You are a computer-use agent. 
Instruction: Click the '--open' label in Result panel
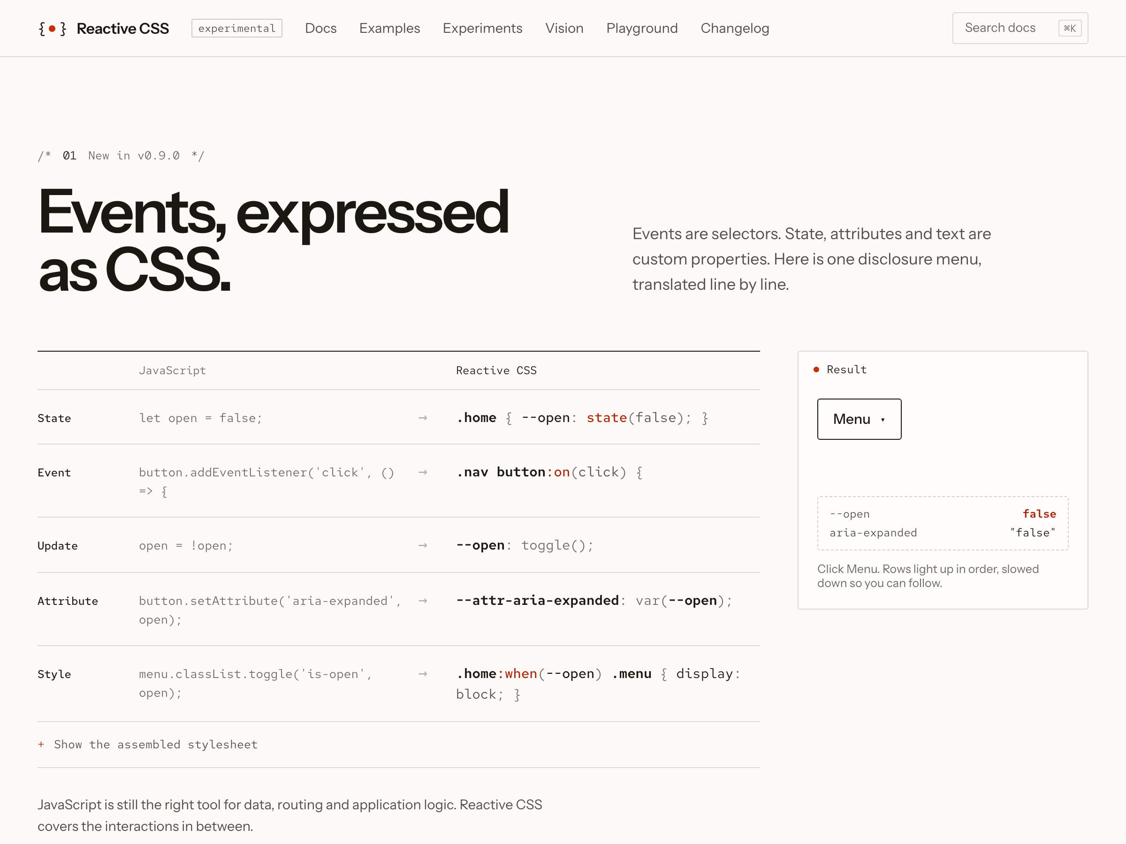850,514
